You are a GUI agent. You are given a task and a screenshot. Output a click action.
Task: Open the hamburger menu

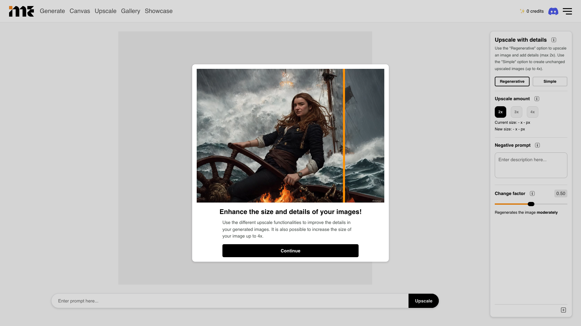click(567, 11)
